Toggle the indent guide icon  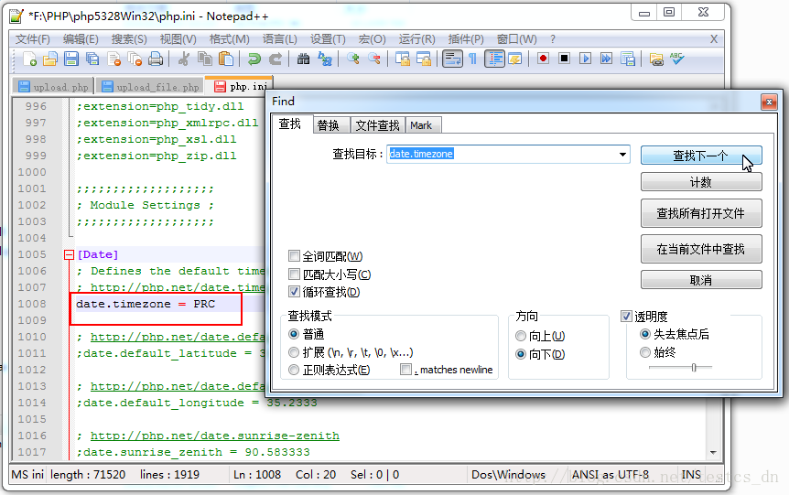pos(494,59)
